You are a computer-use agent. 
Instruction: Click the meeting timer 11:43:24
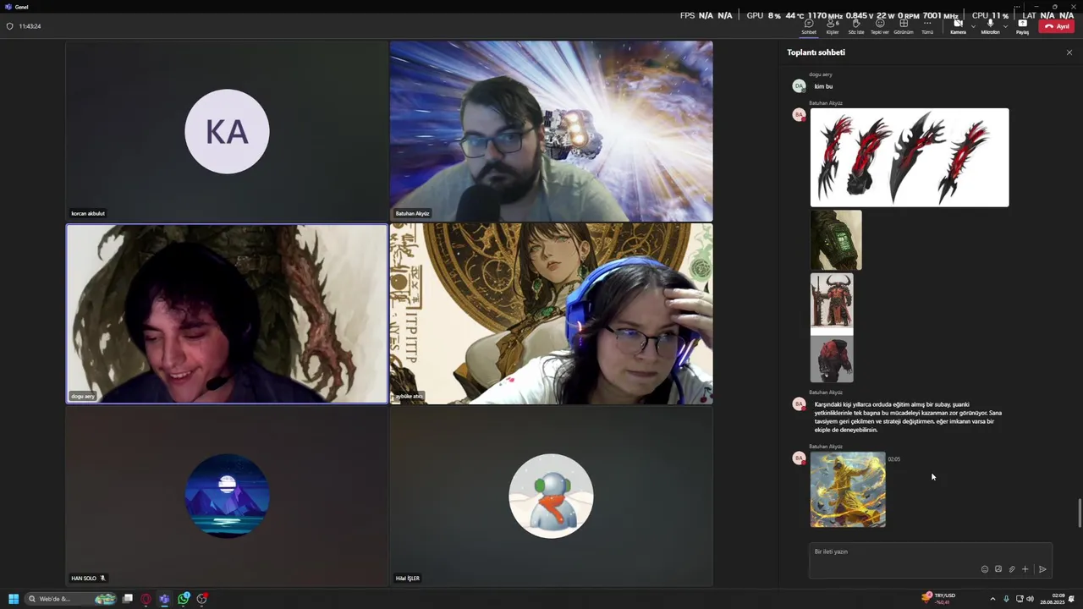click(x=30, y=26)
